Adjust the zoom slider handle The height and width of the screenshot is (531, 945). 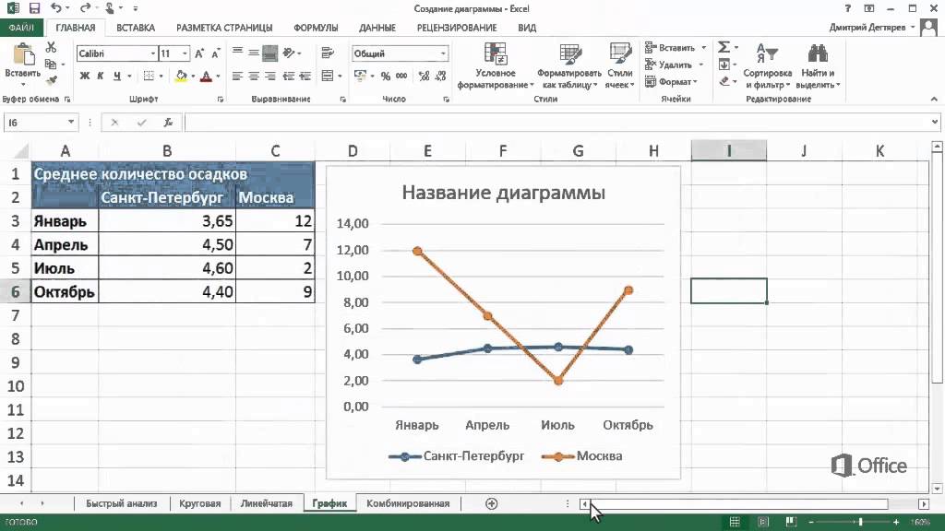tap(861, 522)
